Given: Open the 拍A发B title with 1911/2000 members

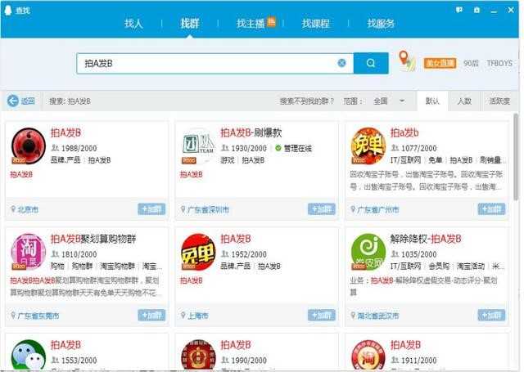Looking at the screenshot, I should click(405, 345).
